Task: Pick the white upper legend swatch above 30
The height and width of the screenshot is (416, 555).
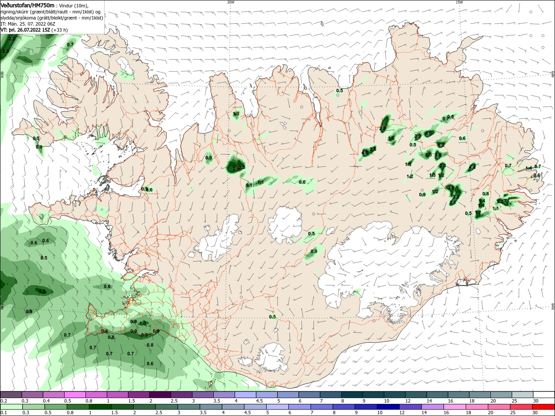Action: [543, 395]
